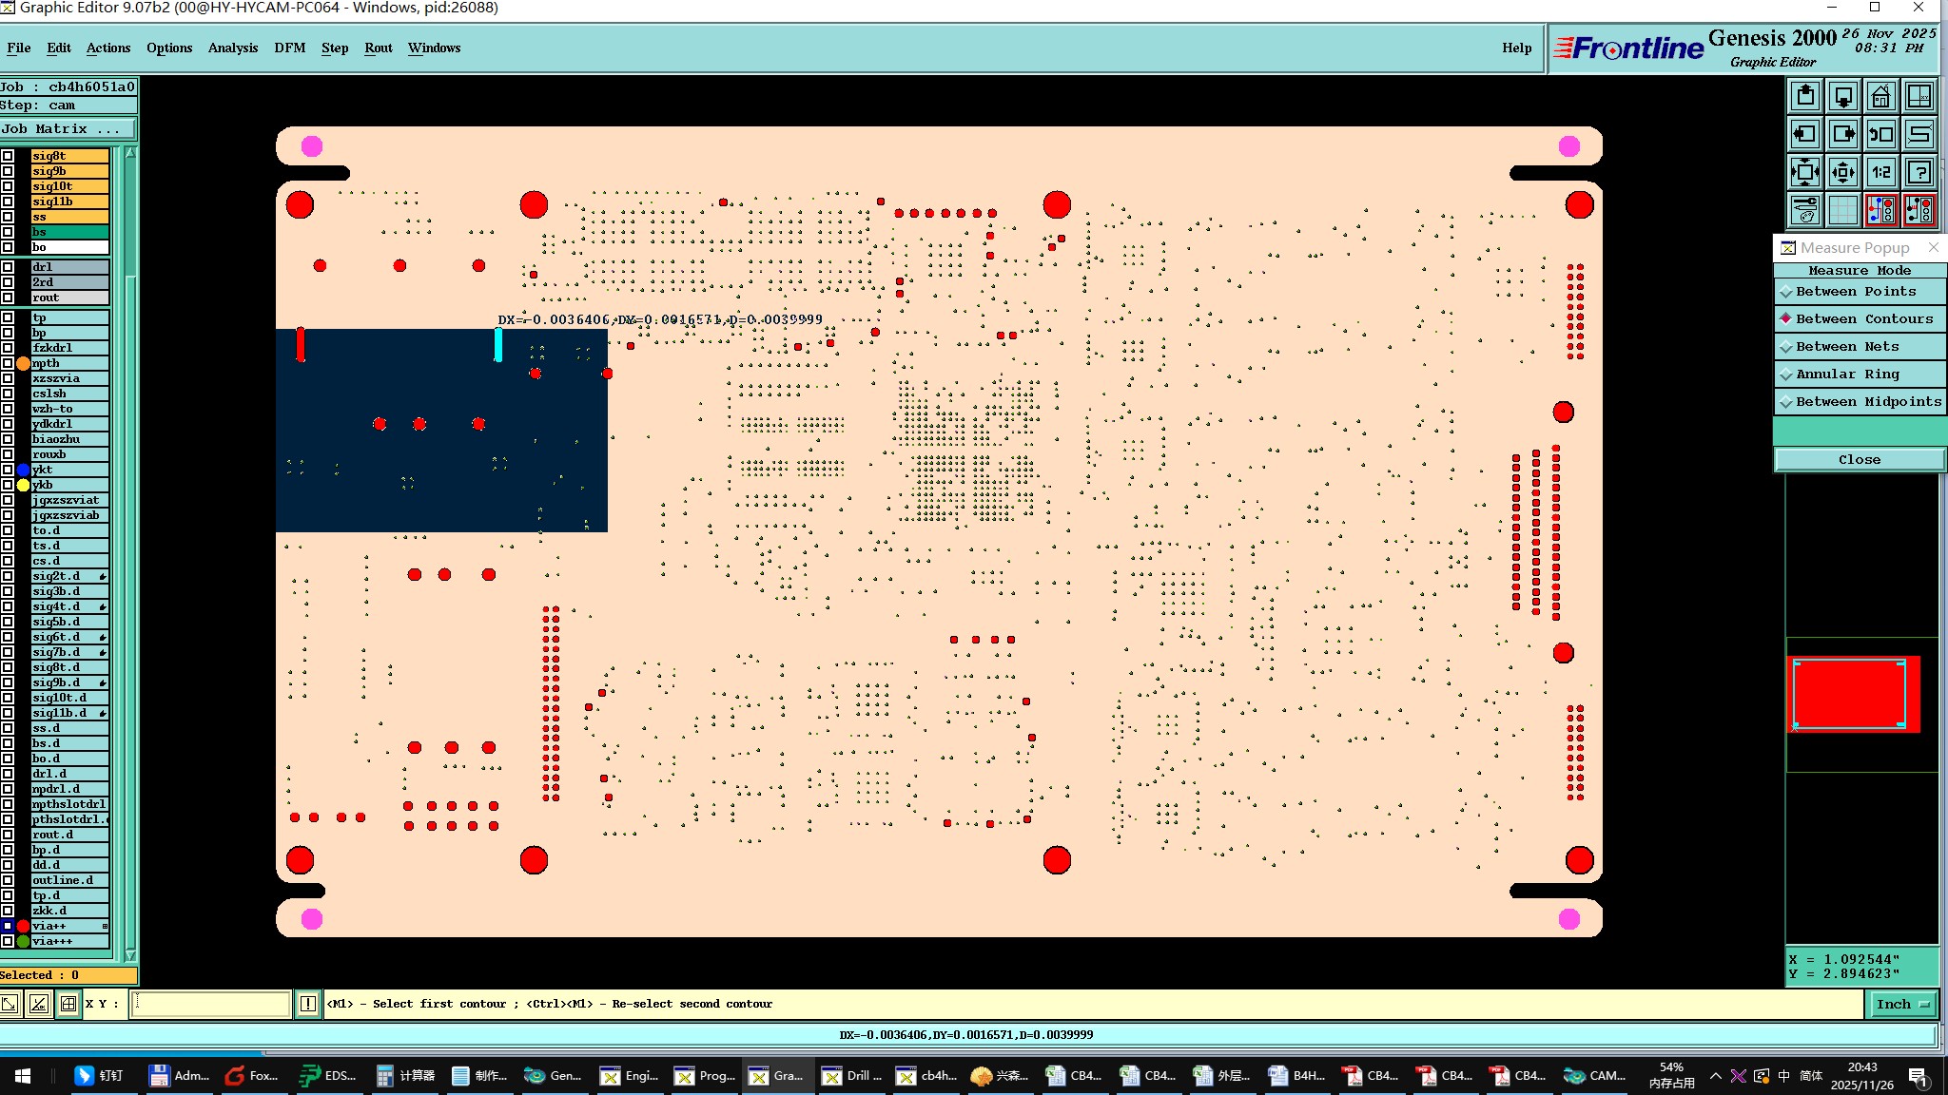Select the Between Points measure mode
The width and height of the screenshot is (1948, 1095).
[1859, 292]
